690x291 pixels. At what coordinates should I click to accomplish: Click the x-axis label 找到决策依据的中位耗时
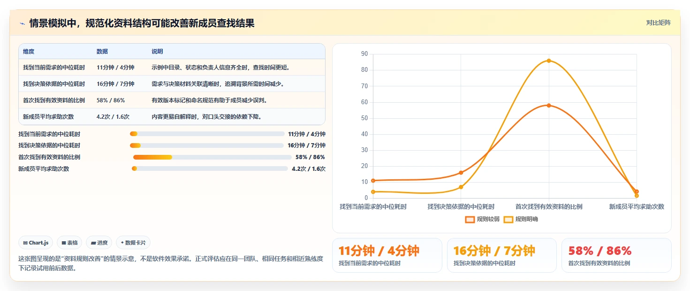tap(461, 207)
